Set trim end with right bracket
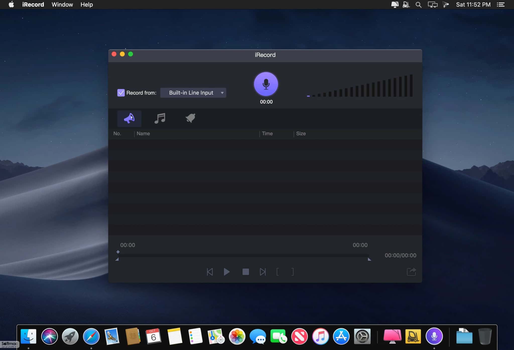This screenshot has height=350, width=514. tap(292, 272)
